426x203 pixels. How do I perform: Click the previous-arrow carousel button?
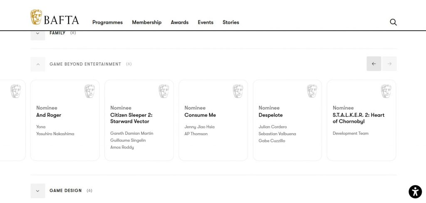coord(374,64)
